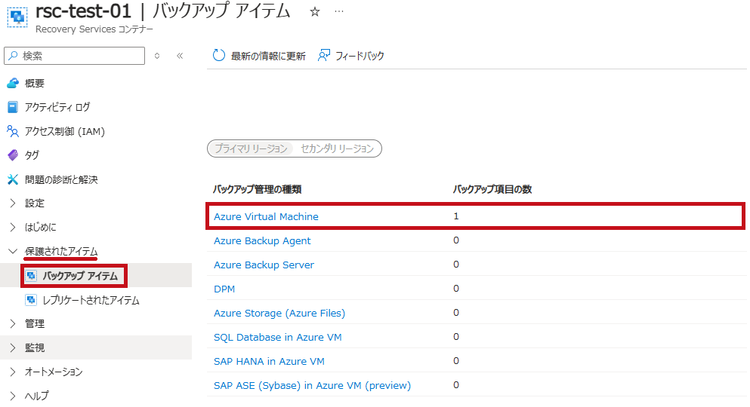
Task: Click the Recovery Services vault icon beside rsc-test-01
Action: [x=17, y=17]
